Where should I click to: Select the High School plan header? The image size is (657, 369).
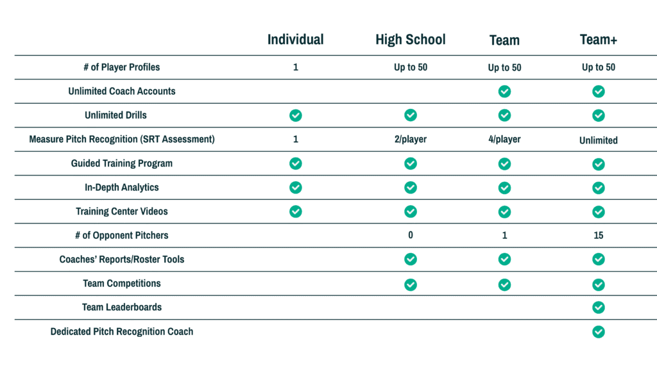(411, 40)
